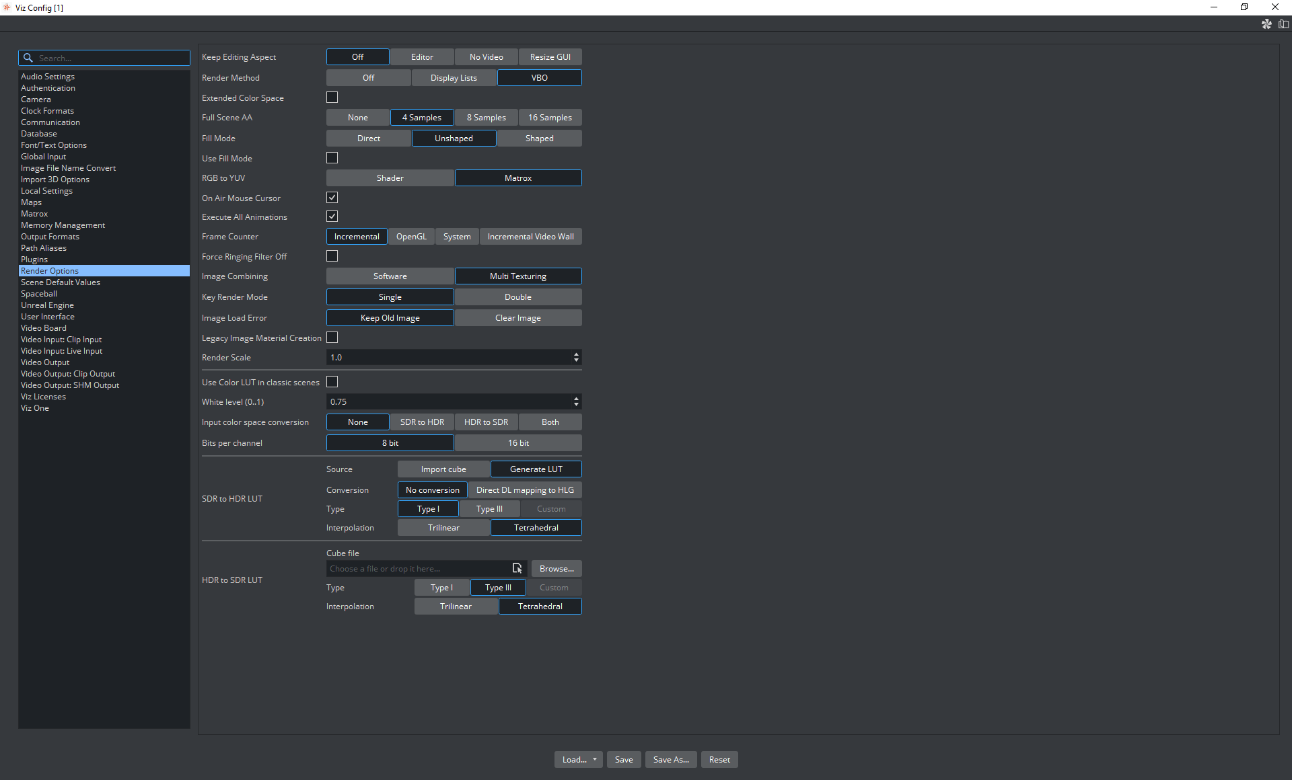Open the documentation book icon
Viewport: 1292px width, 780px height.
coord(1283,24)
